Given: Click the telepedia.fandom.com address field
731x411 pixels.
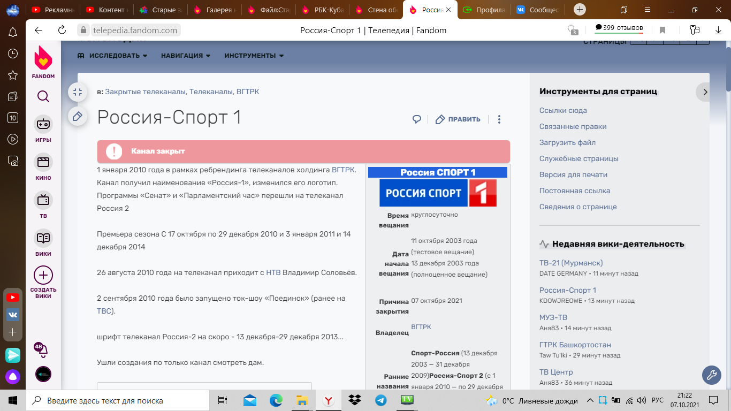Looking at the screenshot, I should (x=129, y=31).
